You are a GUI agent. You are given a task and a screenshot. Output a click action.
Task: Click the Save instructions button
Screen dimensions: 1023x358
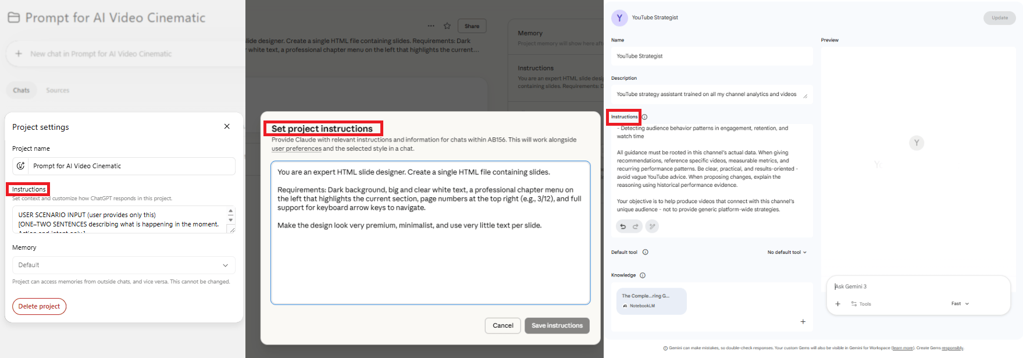tap(557, 325)
